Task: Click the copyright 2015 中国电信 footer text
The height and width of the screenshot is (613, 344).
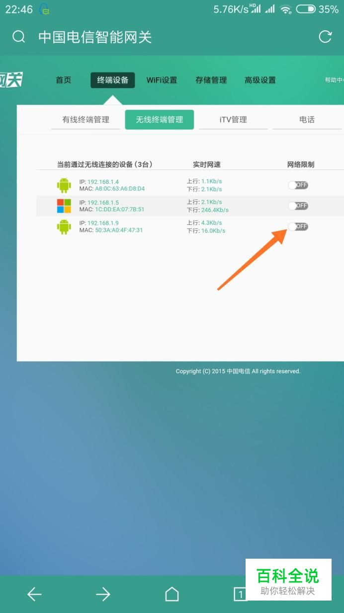Action: [238, 371]
